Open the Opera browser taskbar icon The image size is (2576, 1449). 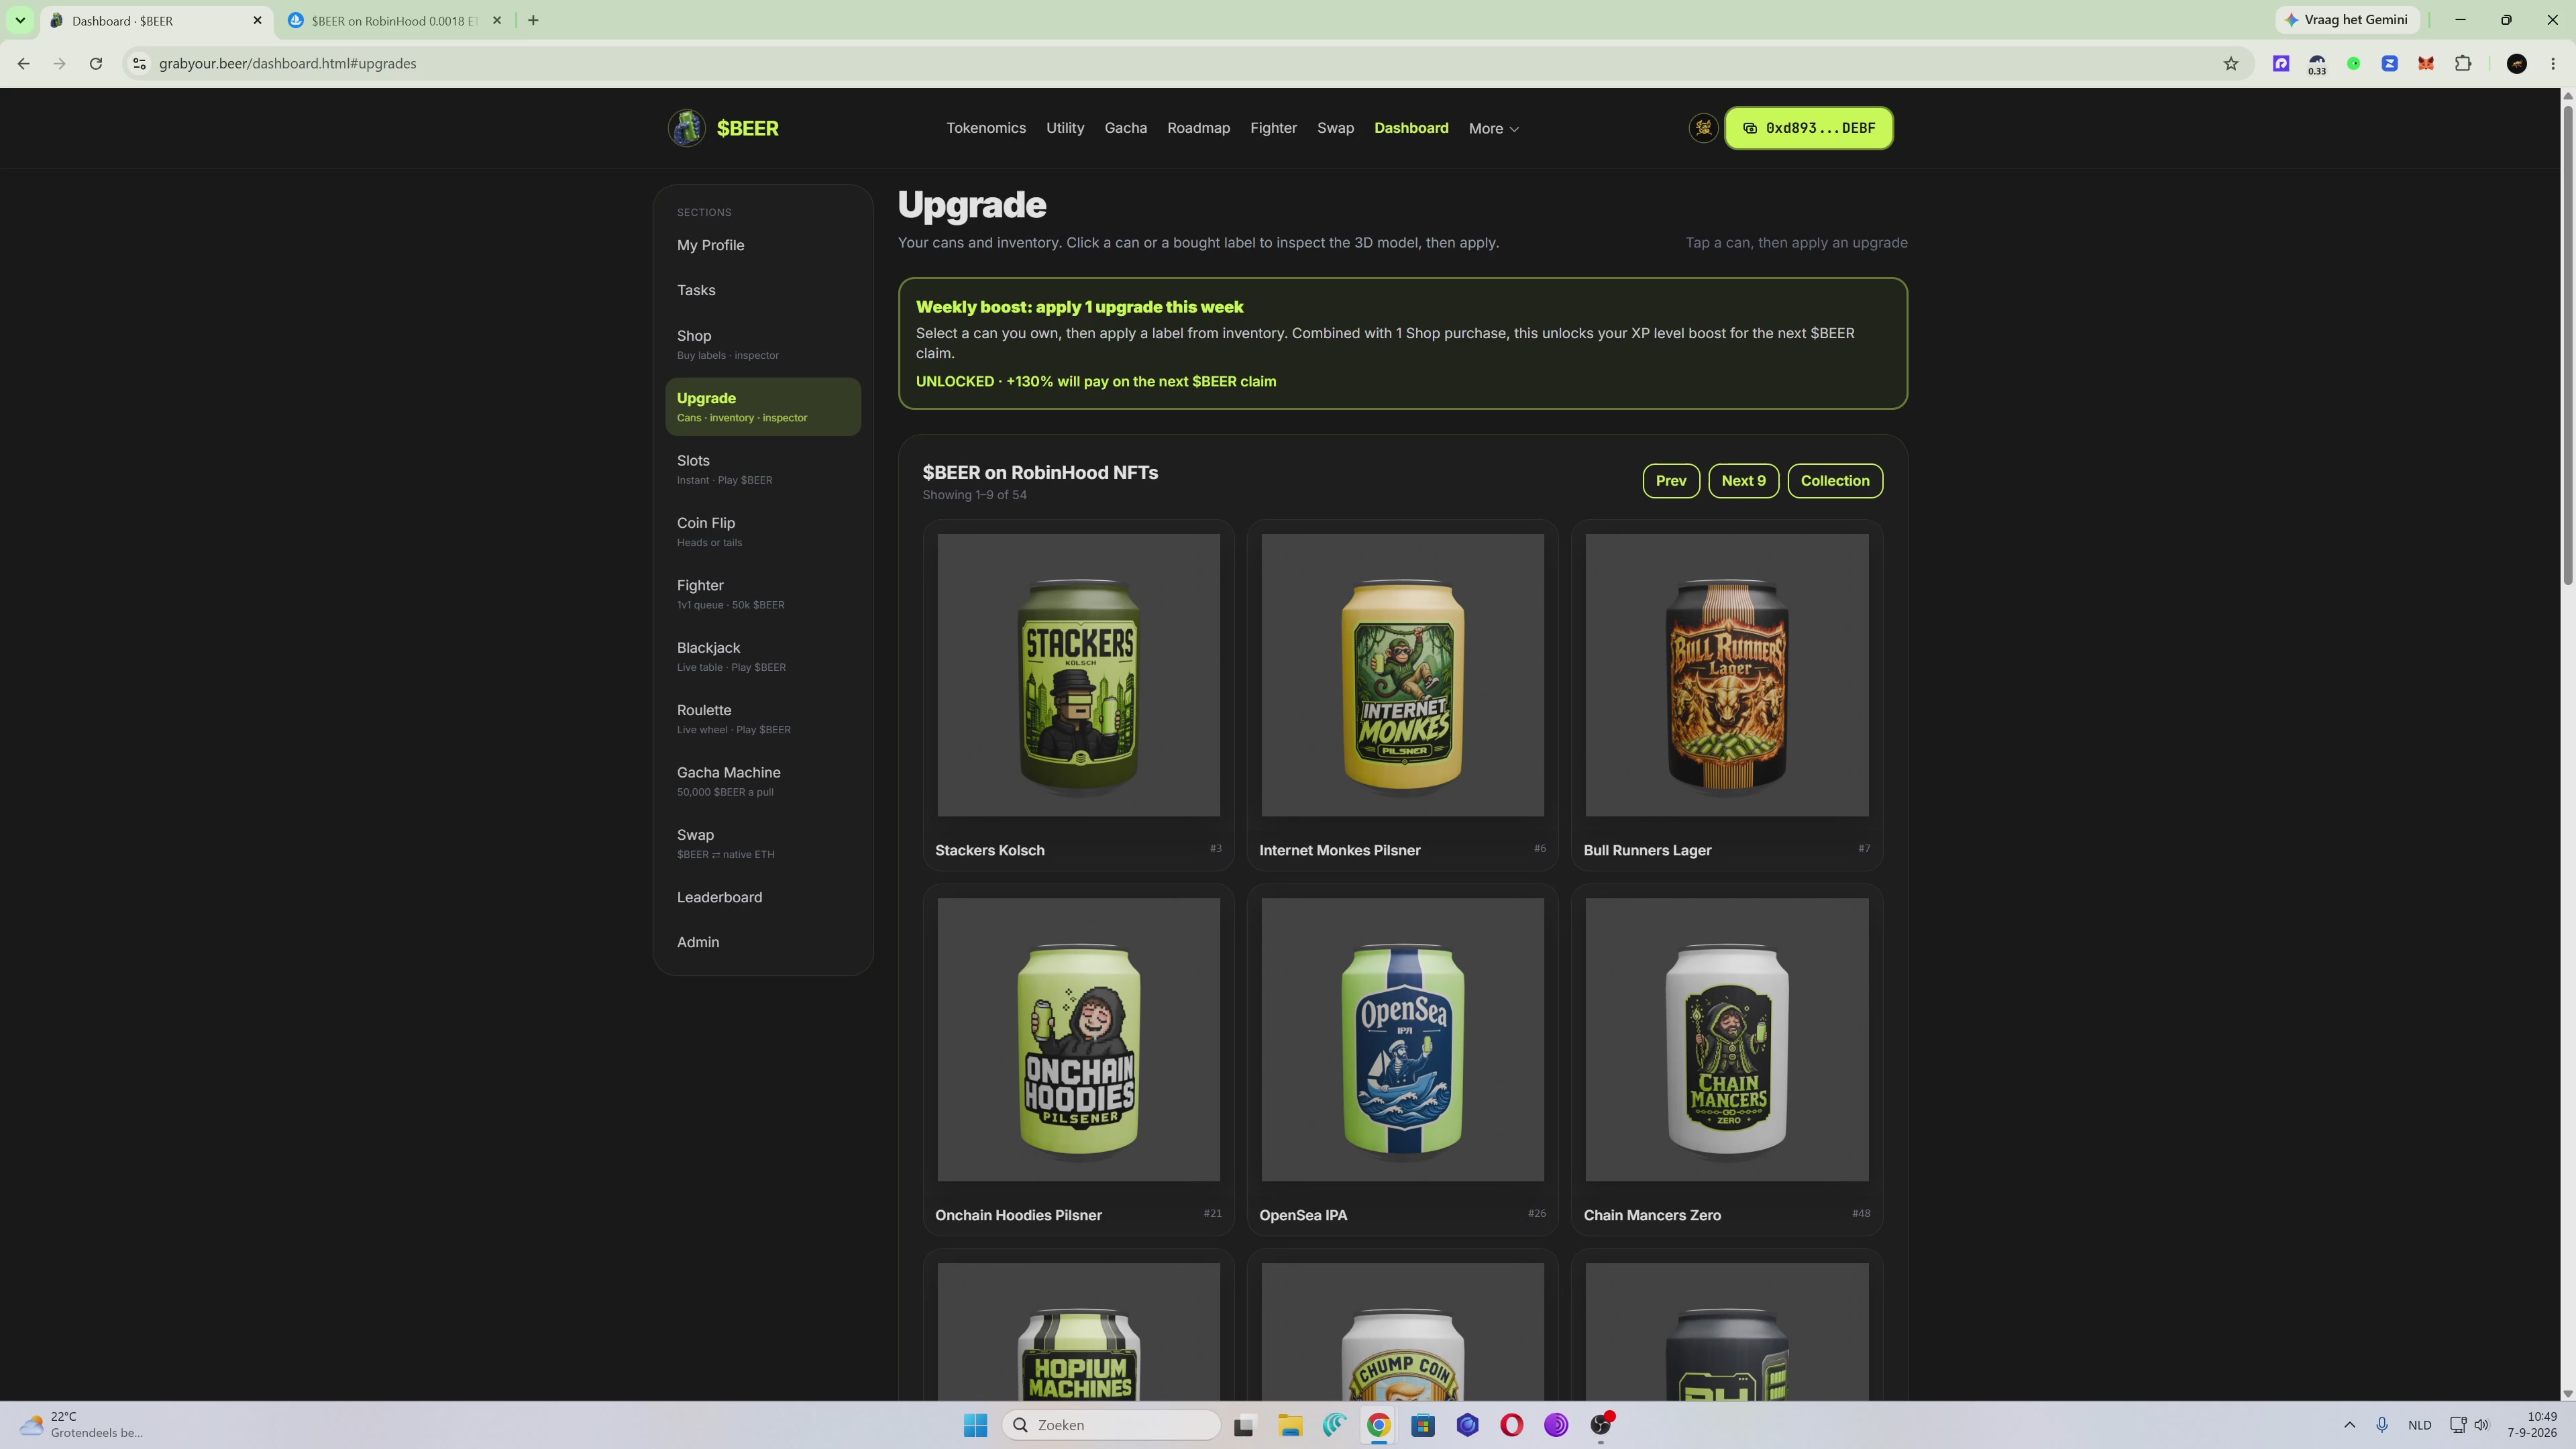coord(1511,1425)
